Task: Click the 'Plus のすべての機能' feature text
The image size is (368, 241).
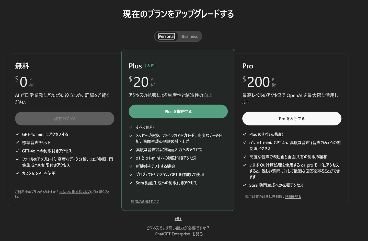Action: (x=266, y=134)
